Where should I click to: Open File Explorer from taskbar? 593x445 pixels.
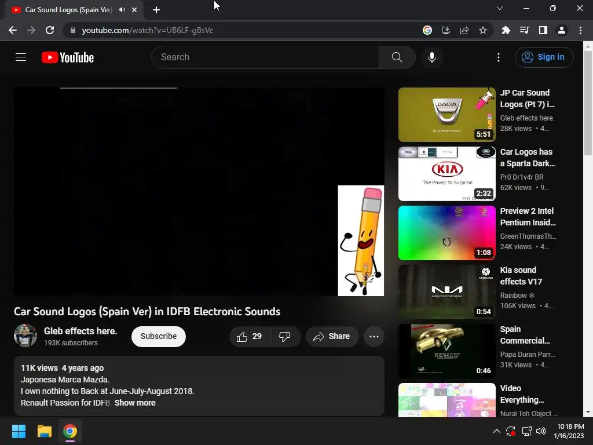[x=44, y=431]
